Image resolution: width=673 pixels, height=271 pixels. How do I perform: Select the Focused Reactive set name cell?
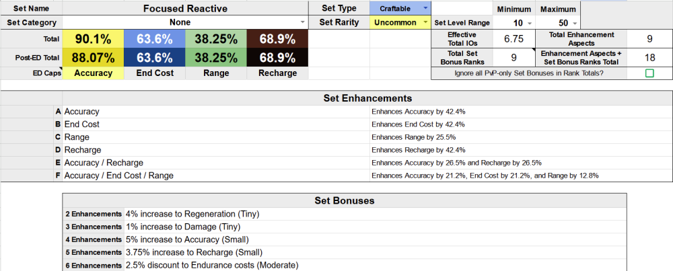(x=186, y=8)
